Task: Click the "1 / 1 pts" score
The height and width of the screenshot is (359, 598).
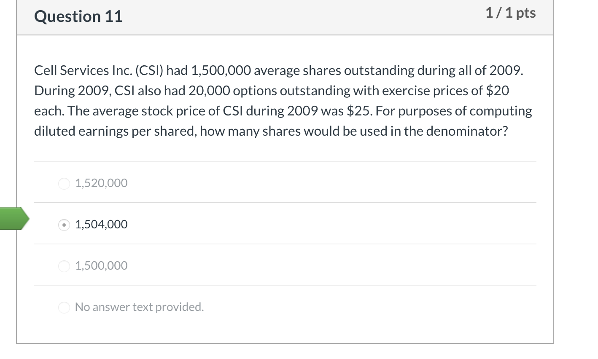Action: (510, 13)
